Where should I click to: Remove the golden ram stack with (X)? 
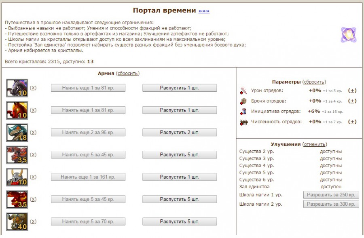[x=33, y=221]
